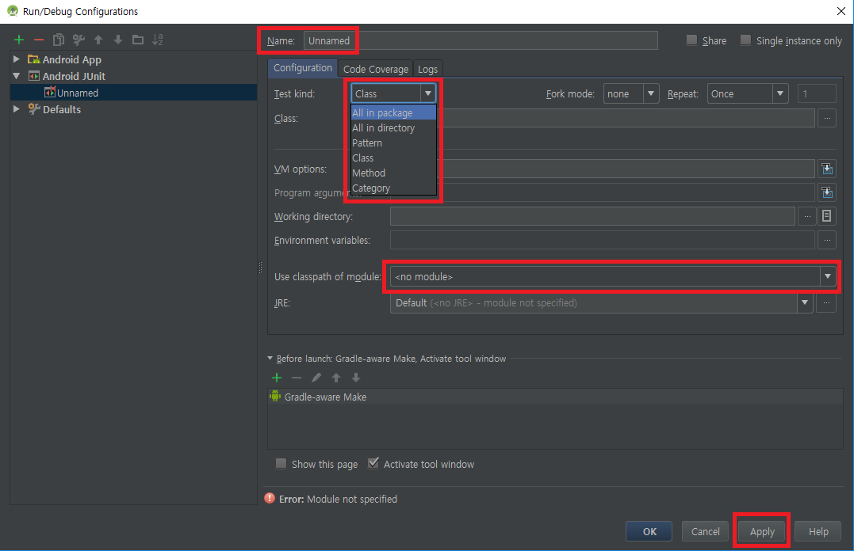Collapse the Android JUnit tree node
Viewport: 854px width, 551px height.
click(x=17, y=76)
